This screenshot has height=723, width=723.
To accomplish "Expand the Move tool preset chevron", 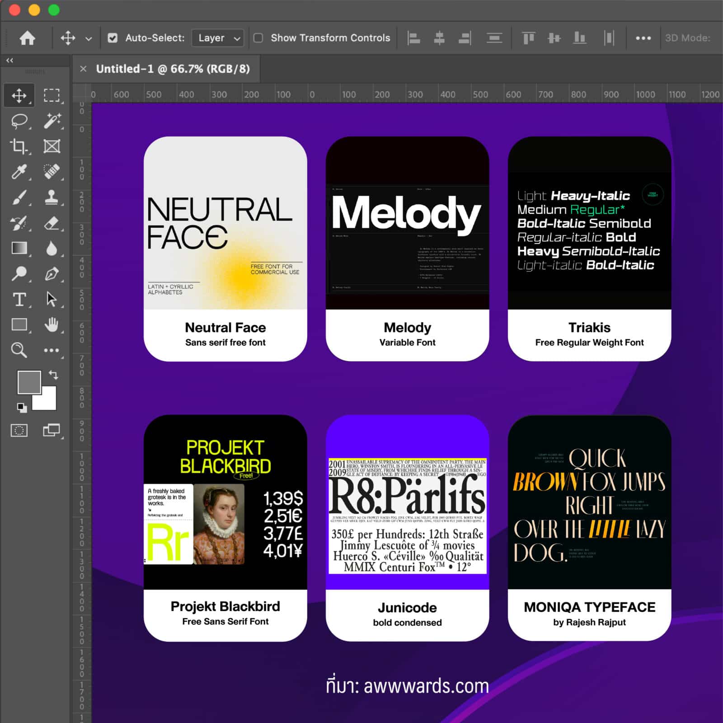I will 89,39.
